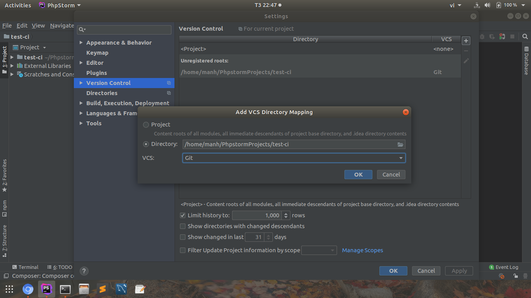Click the Search Everywhere magnifier icon

tap(525, 36)
